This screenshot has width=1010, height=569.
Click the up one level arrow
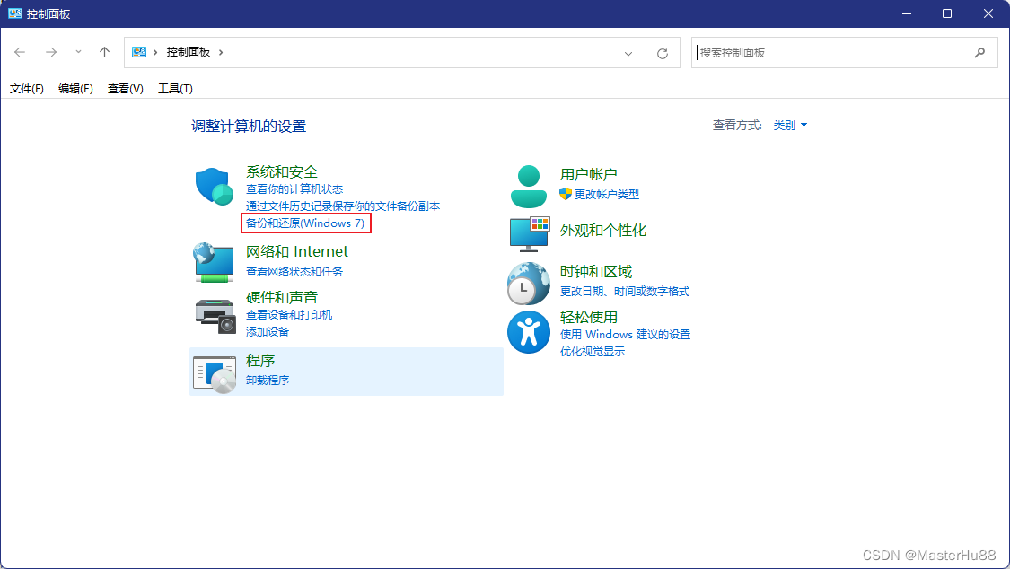pyautogui.click(x=104, y=52)
